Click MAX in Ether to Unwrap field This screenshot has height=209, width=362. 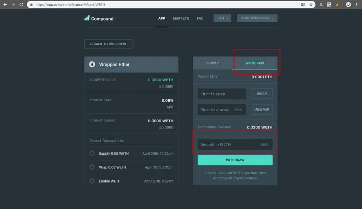click(238, 110)
